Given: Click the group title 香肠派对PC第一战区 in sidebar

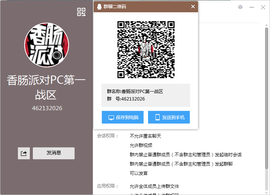Looking at the screenshot, I should pos(46,87).
